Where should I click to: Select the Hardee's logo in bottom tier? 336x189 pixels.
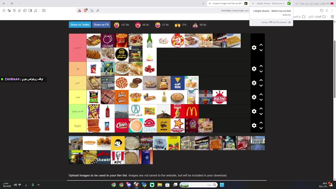pos(177,125)
